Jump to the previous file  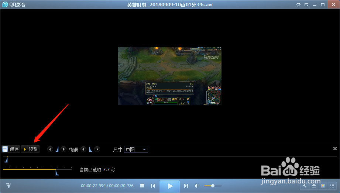click(x=153, y=186)
